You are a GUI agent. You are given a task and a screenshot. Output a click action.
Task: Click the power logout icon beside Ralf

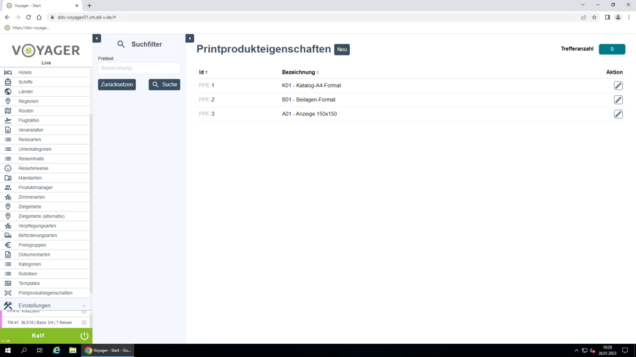(x=84, y=335)
